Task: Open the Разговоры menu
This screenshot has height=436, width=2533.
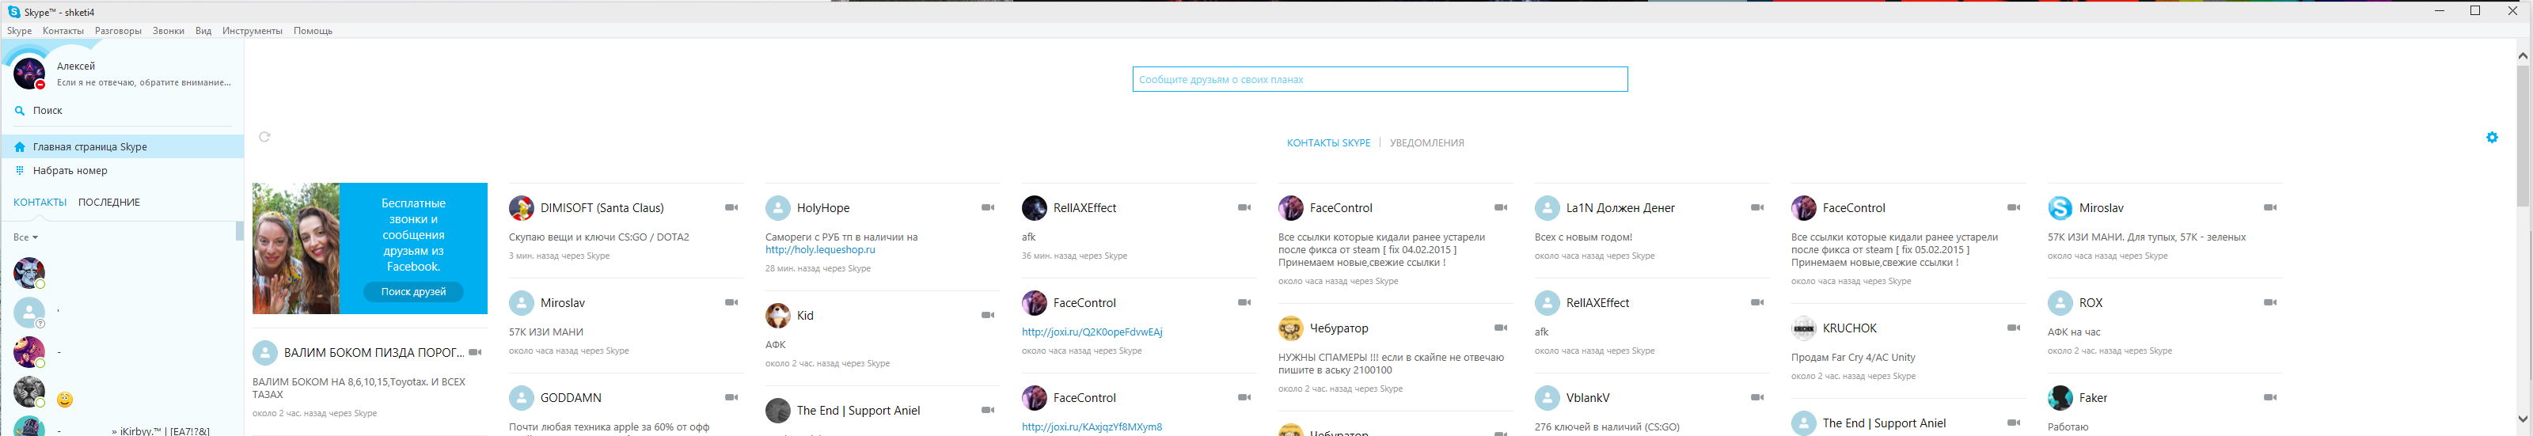Action: [x=118, y=30]
